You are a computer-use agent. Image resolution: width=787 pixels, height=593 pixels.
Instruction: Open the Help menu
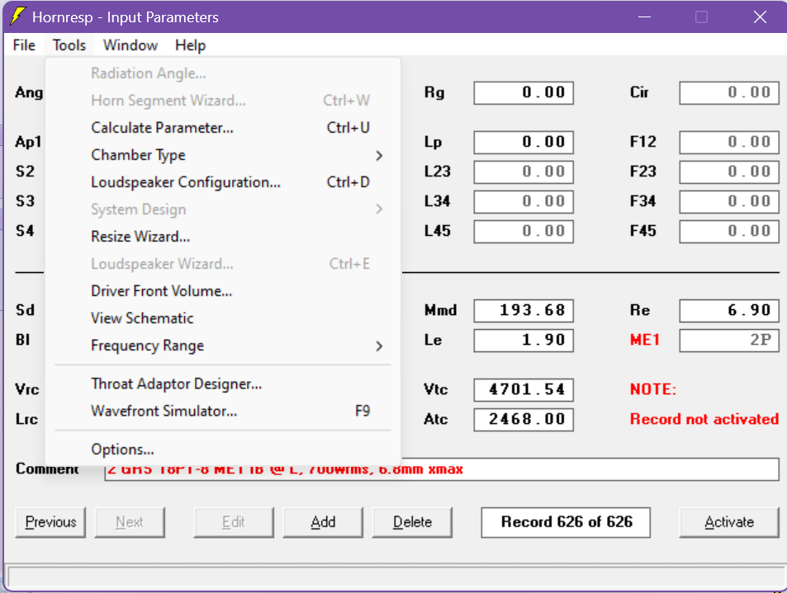(x=190, y=45)
